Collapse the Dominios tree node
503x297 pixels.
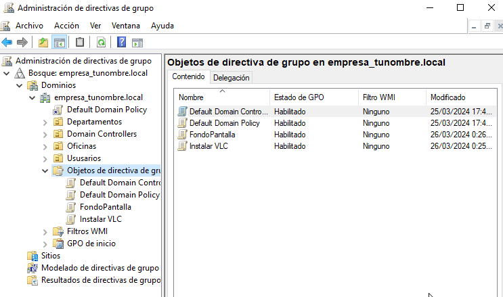[19, 86]
